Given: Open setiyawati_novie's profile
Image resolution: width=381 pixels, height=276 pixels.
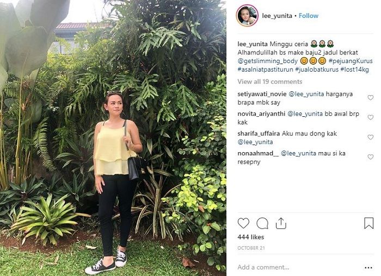Looking at the screenshot, I should click(262, 94).
